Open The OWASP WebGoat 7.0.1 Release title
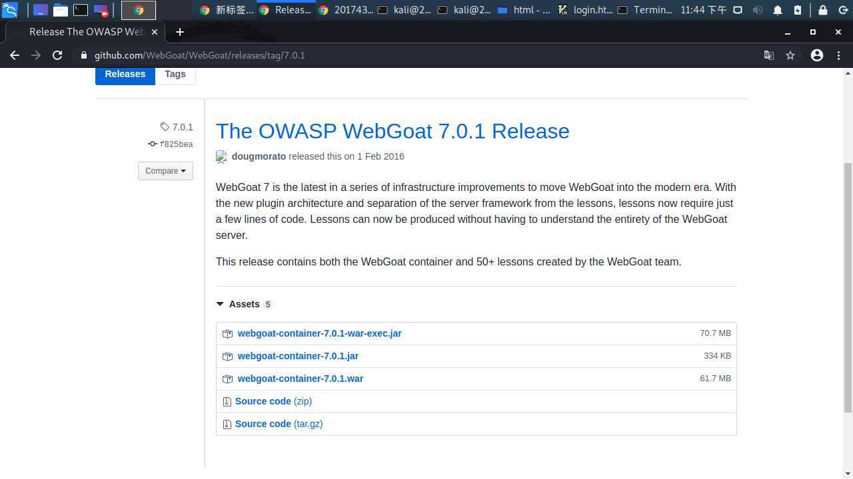853x479 pixels. (393, 131)
